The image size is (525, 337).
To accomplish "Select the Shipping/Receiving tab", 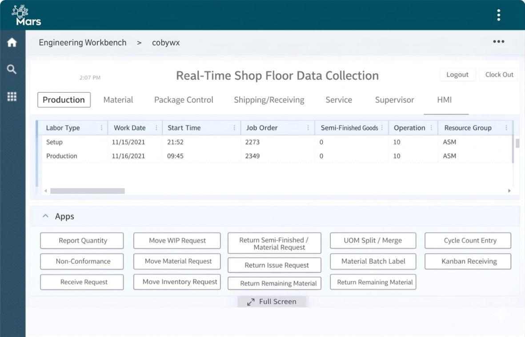I will click(269, 100).
